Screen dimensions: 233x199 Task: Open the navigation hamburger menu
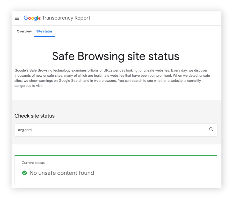click(17, 18)
